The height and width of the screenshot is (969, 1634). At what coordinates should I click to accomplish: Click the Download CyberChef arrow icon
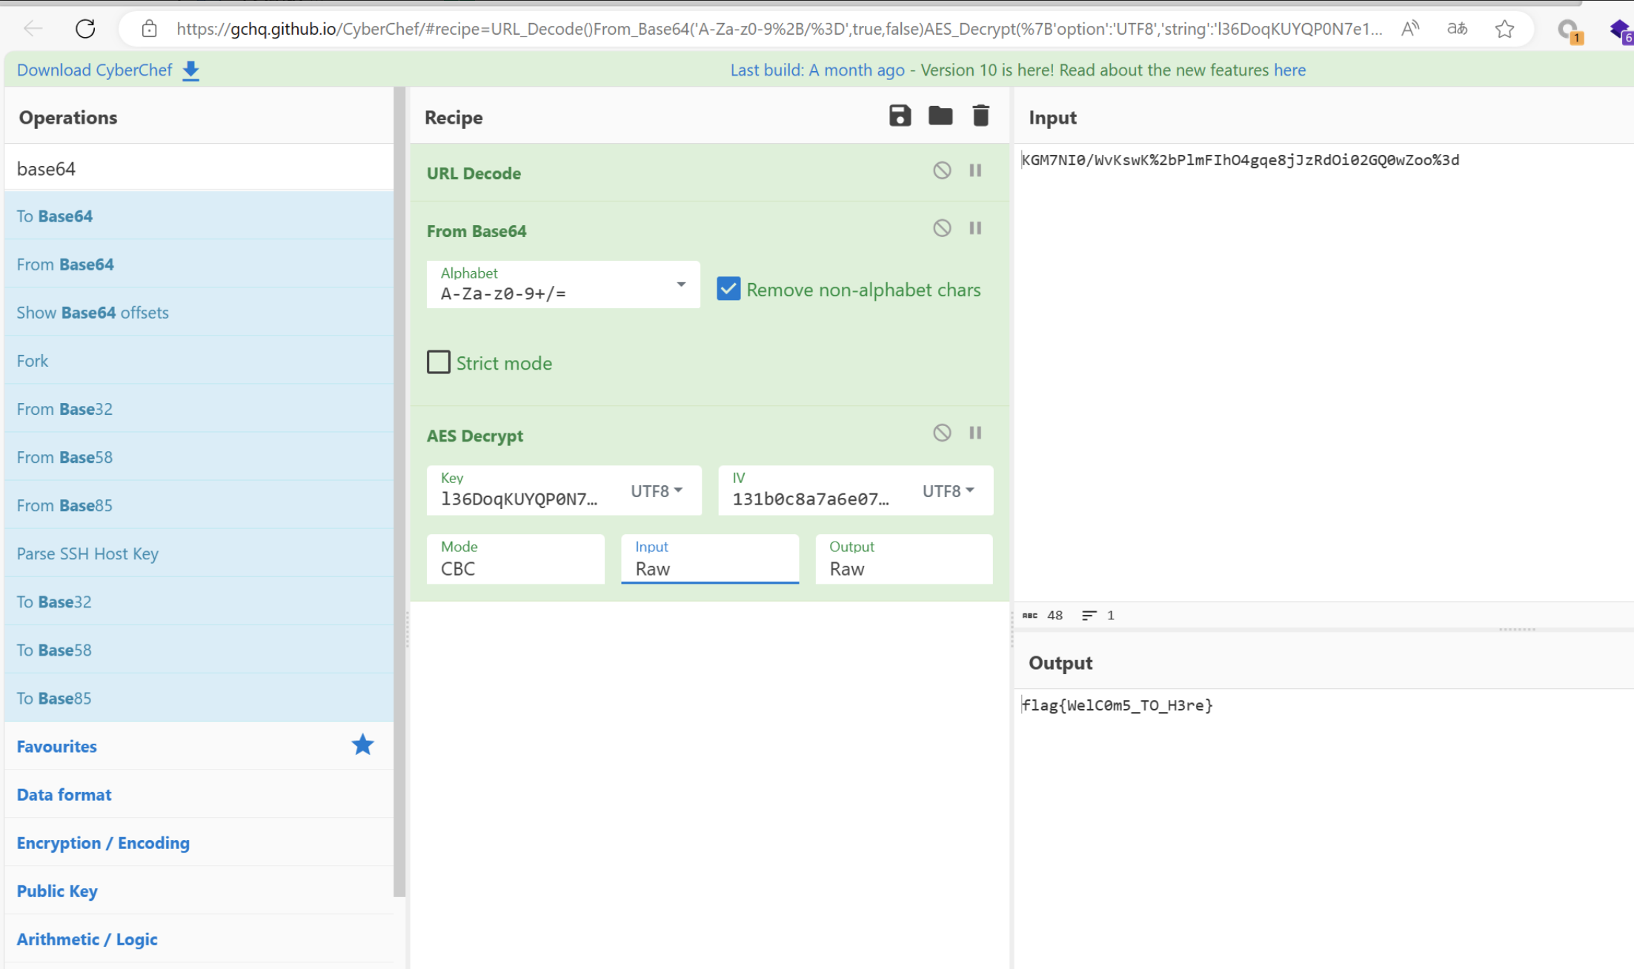pyautogui.click(x=191, y=70)
